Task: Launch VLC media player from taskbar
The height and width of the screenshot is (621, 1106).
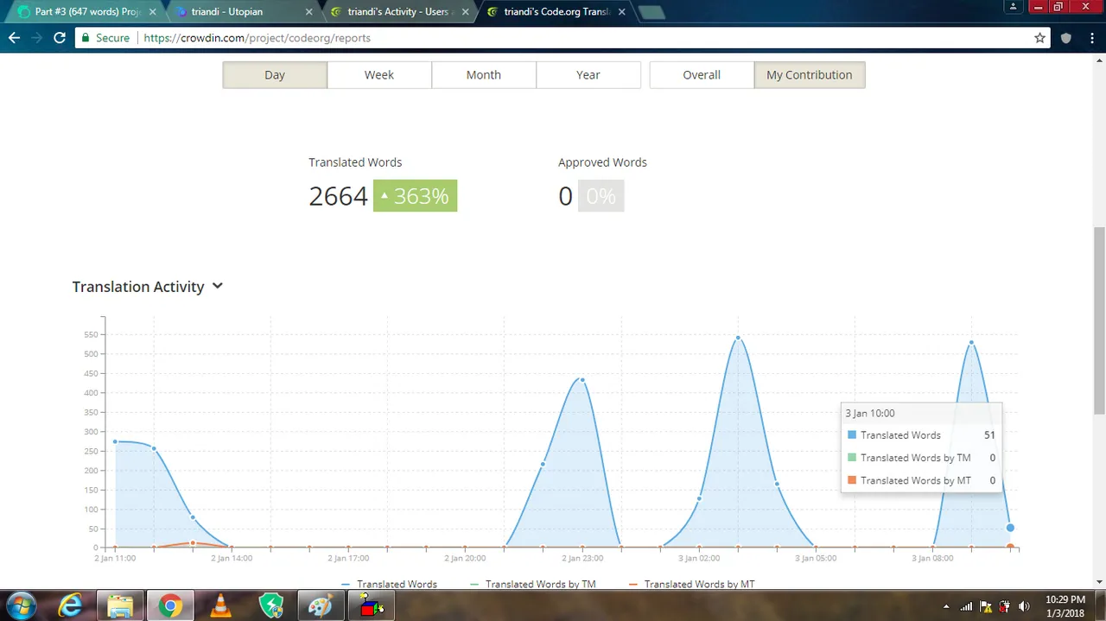Action: pos(221,605)
